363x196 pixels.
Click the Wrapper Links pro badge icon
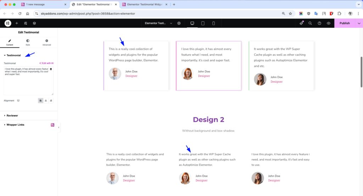point(52,125)
